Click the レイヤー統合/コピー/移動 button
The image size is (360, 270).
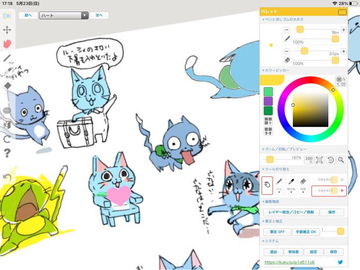[291, 212]
